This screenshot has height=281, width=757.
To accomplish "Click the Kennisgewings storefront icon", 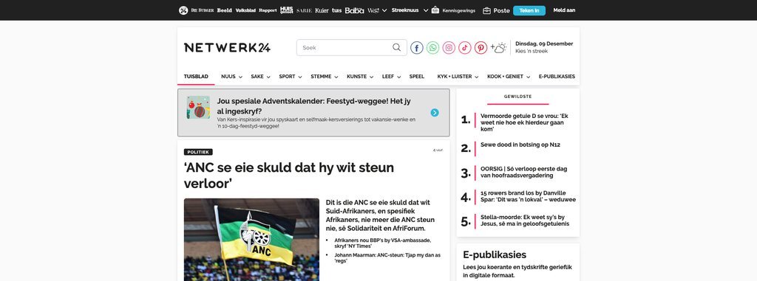I will coord(435,10).
